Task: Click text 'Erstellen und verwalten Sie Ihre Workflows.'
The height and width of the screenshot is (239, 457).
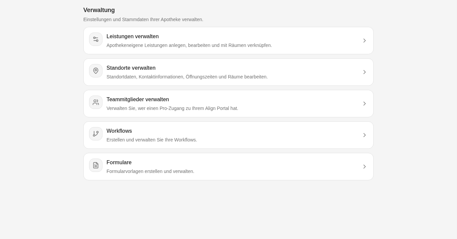Action: pos(152,140)
